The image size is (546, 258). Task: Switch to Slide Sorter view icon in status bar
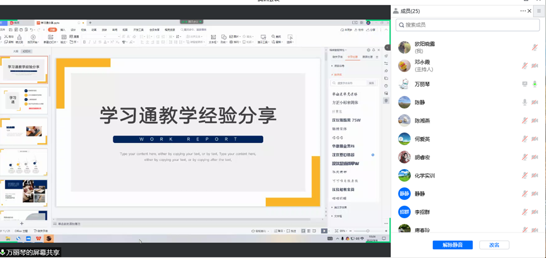[309, 231]
